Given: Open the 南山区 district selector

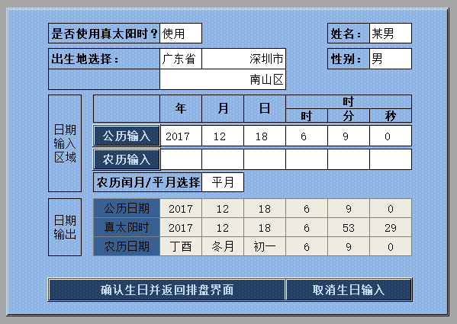Looking at the screenshot, I should coord(223,79).
